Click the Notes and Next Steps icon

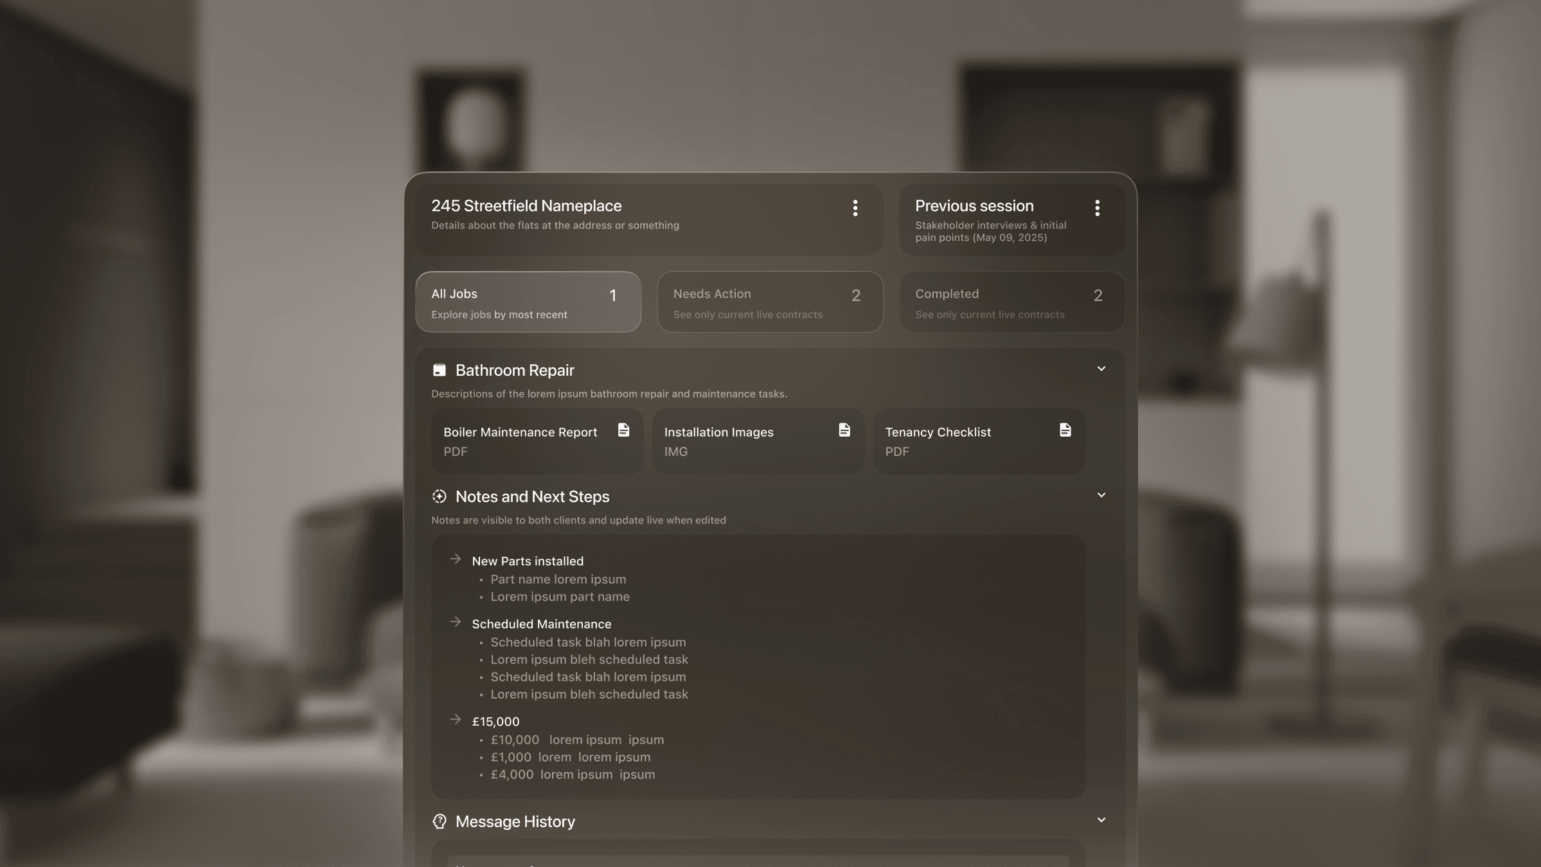coord(440,496)
